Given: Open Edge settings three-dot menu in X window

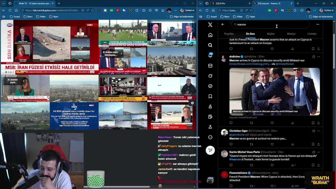Looking at the screenshot, I should [314, 10].
